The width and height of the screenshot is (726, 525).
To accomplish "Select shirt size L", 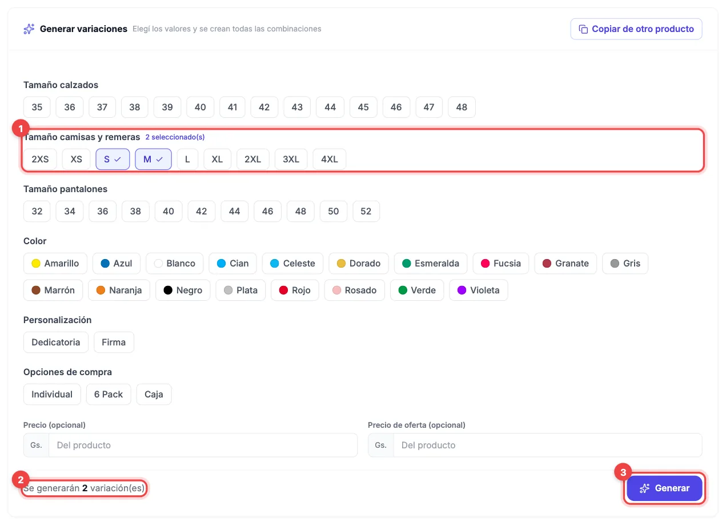I will pyautogui.click(x=187, y=160).
